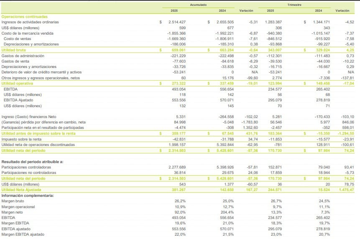This screenshot has height=239, width=360.
Task: Select the 'Gastos de administración' row label
Action: [23, 56]
